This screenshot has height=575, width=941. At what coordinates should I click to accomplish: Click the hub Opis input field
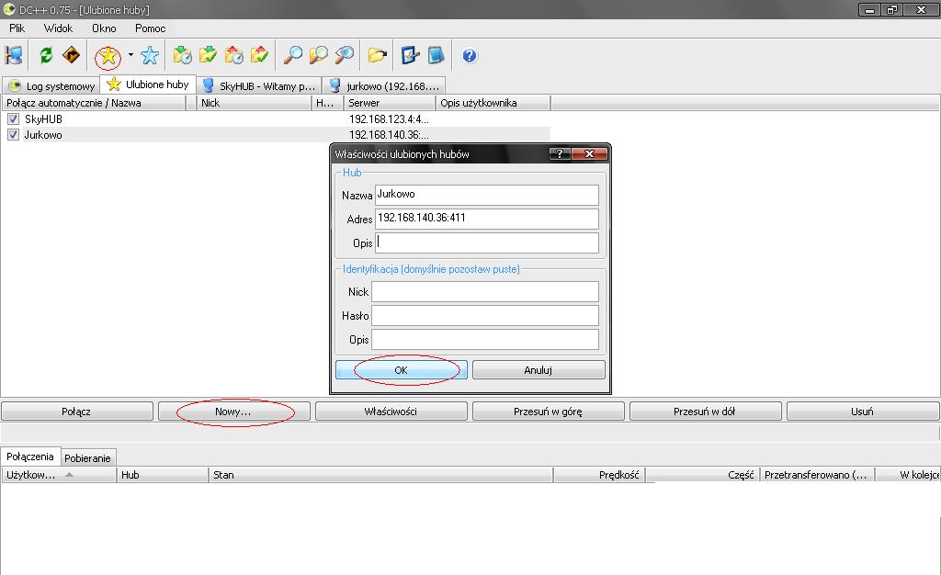[x=487, y=243]
